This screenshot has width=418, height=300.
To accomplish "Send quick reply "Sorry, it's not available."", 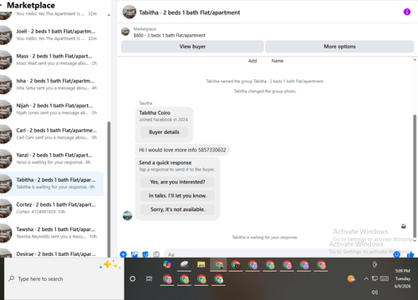I will click(x=177, y=209).
